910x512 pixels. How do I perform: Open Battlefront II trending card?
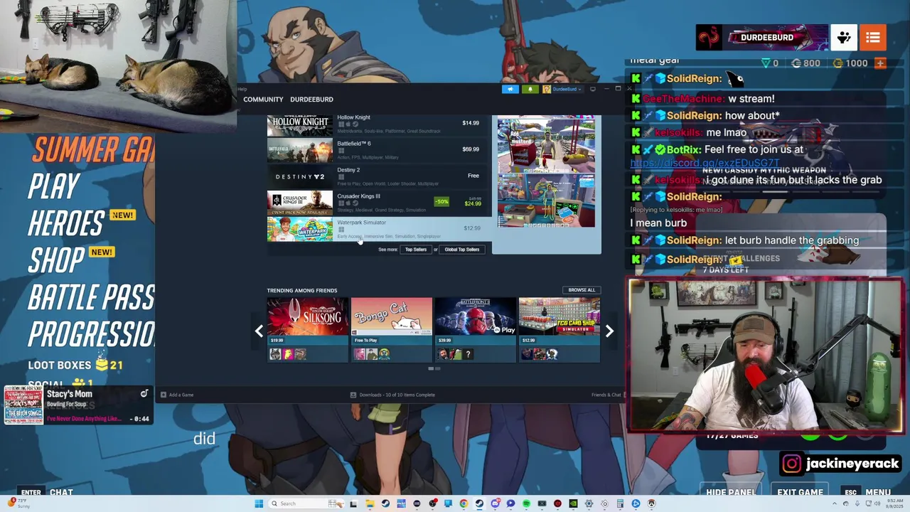(476, 330)
